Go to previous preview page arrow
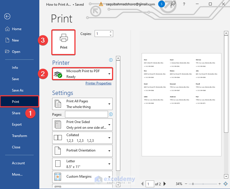Screen dimensions: 230x189 (x=142, y=184)
